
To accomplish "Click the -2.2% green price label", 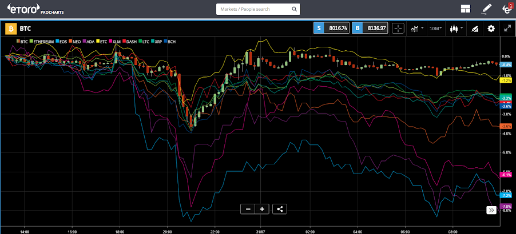I will 506,98.
